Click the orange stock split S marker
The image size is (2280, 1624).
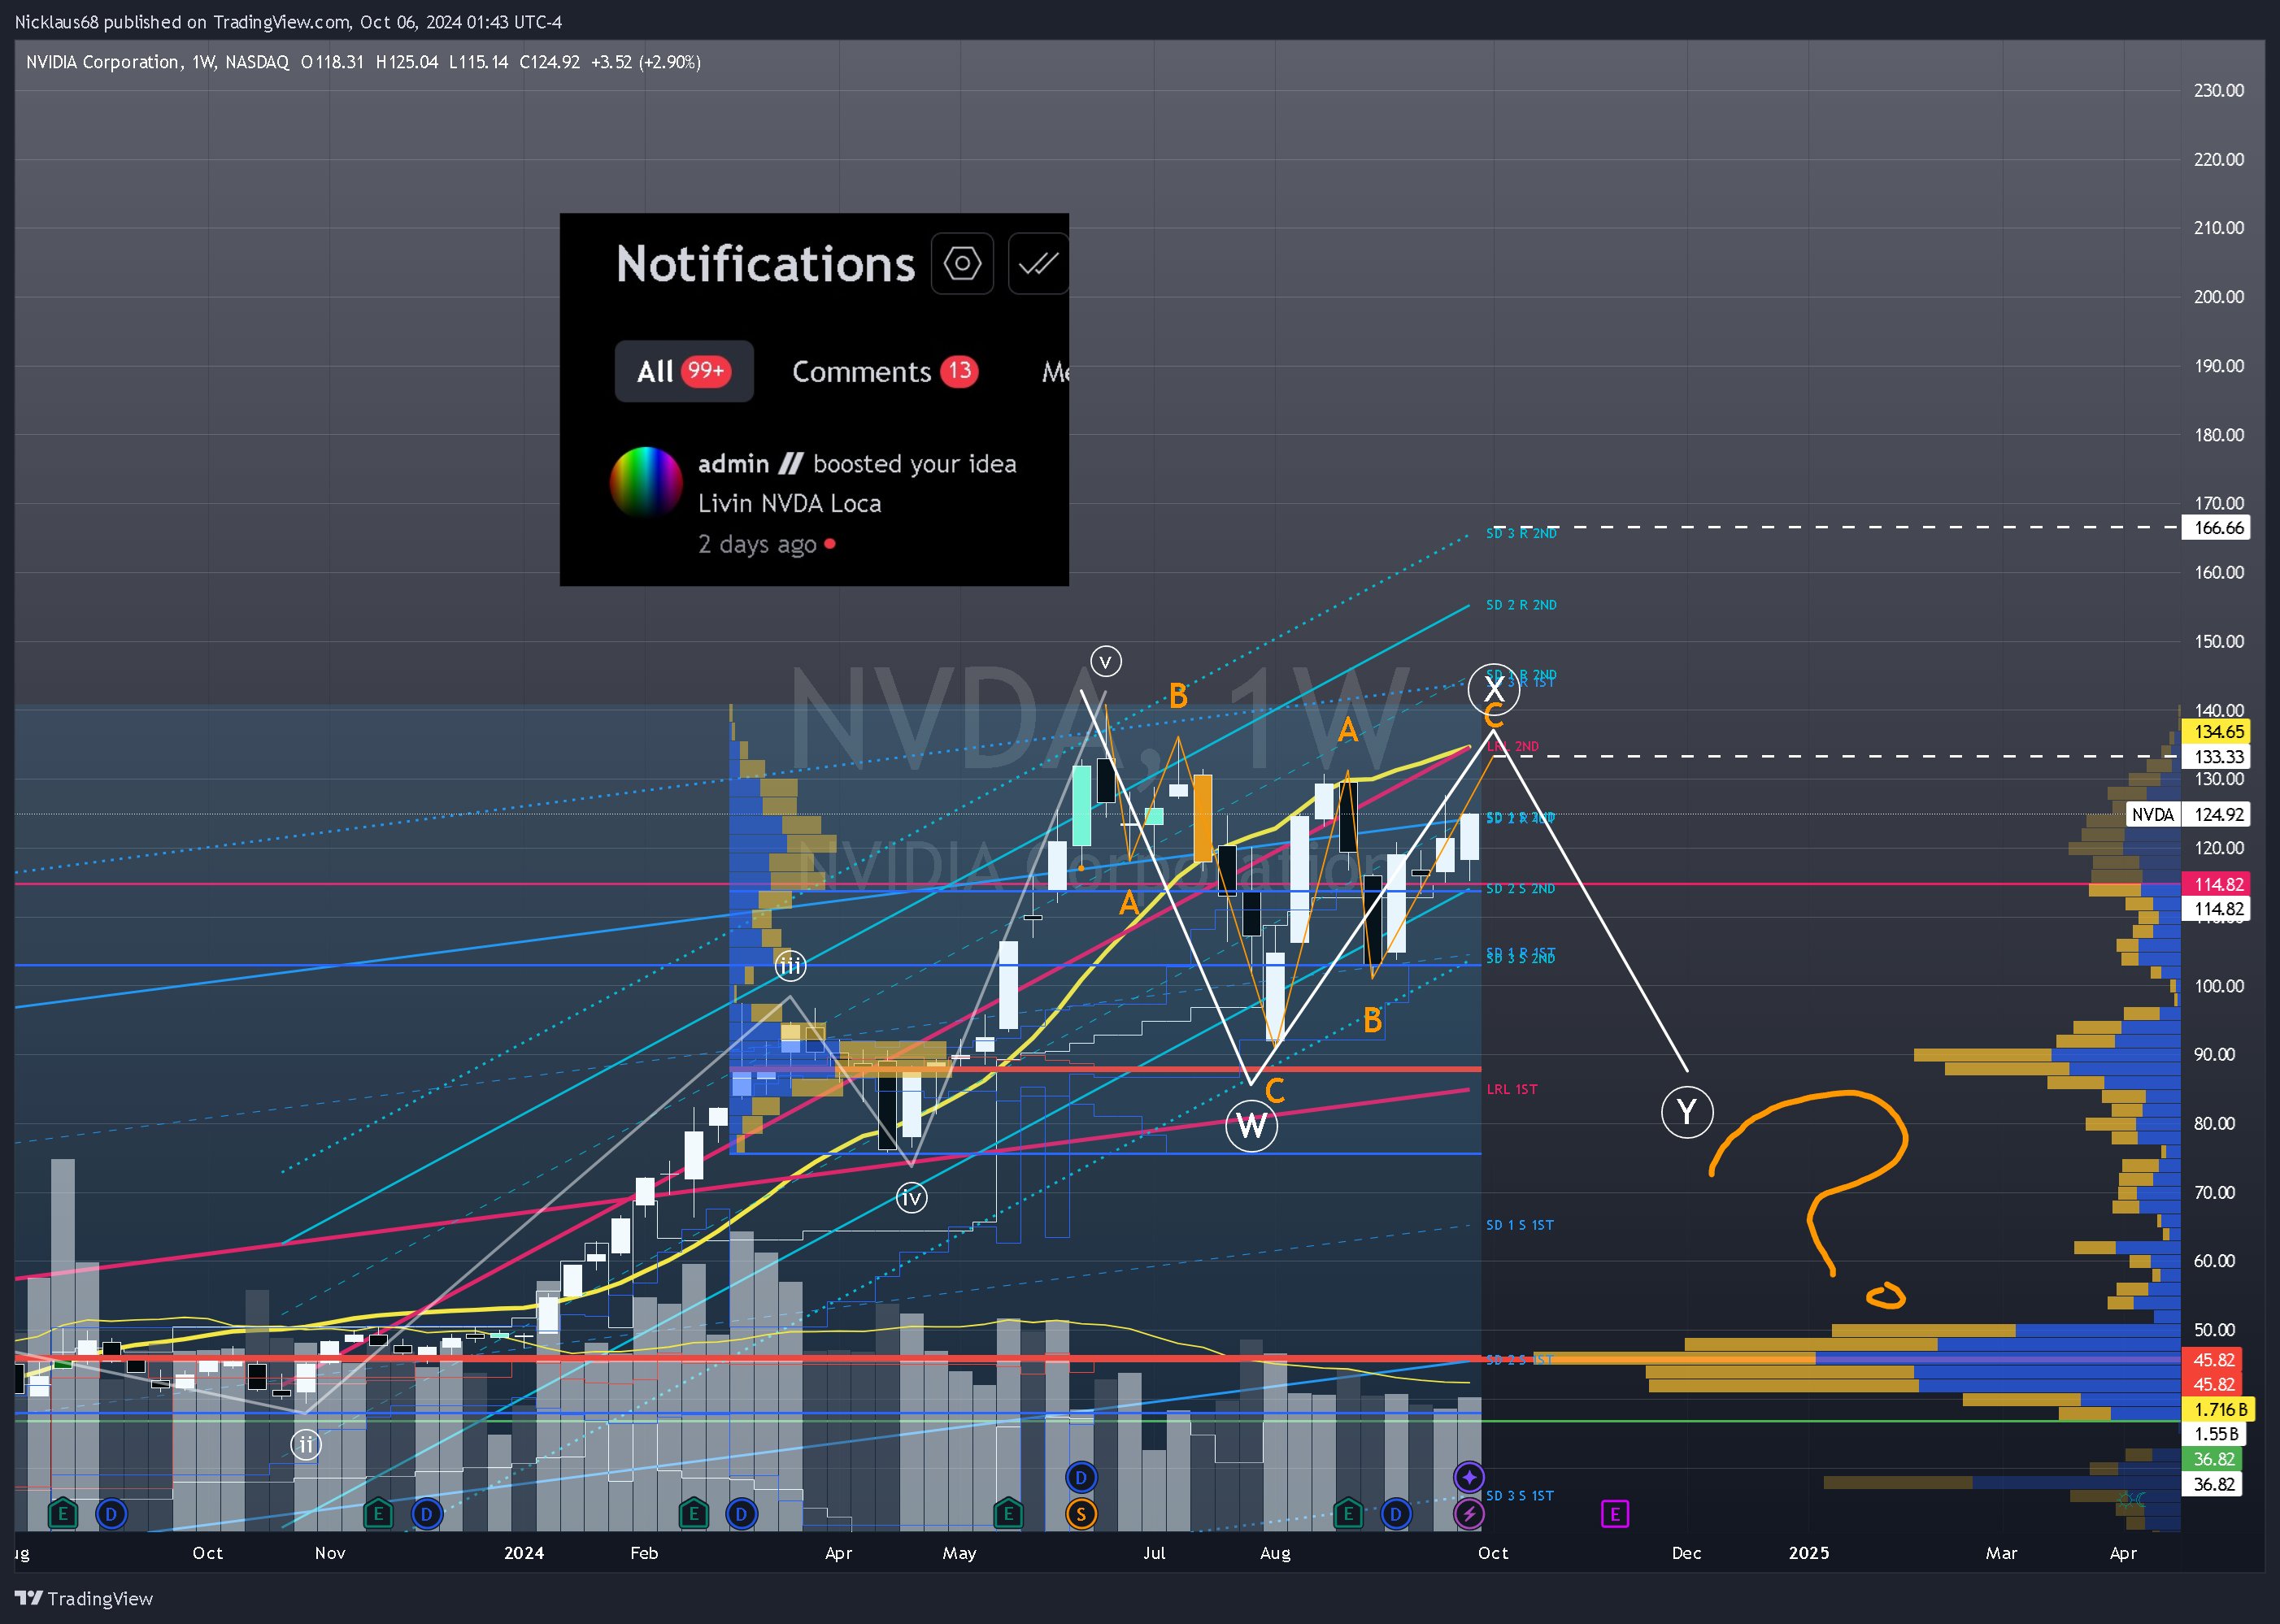pyautogui.click(x=1081, y=1514)
